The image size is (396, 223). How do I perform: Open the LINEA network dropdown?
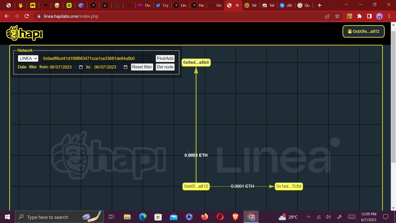(x=28, y=58)
